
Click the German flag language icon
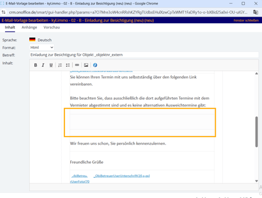coord(32,40)
